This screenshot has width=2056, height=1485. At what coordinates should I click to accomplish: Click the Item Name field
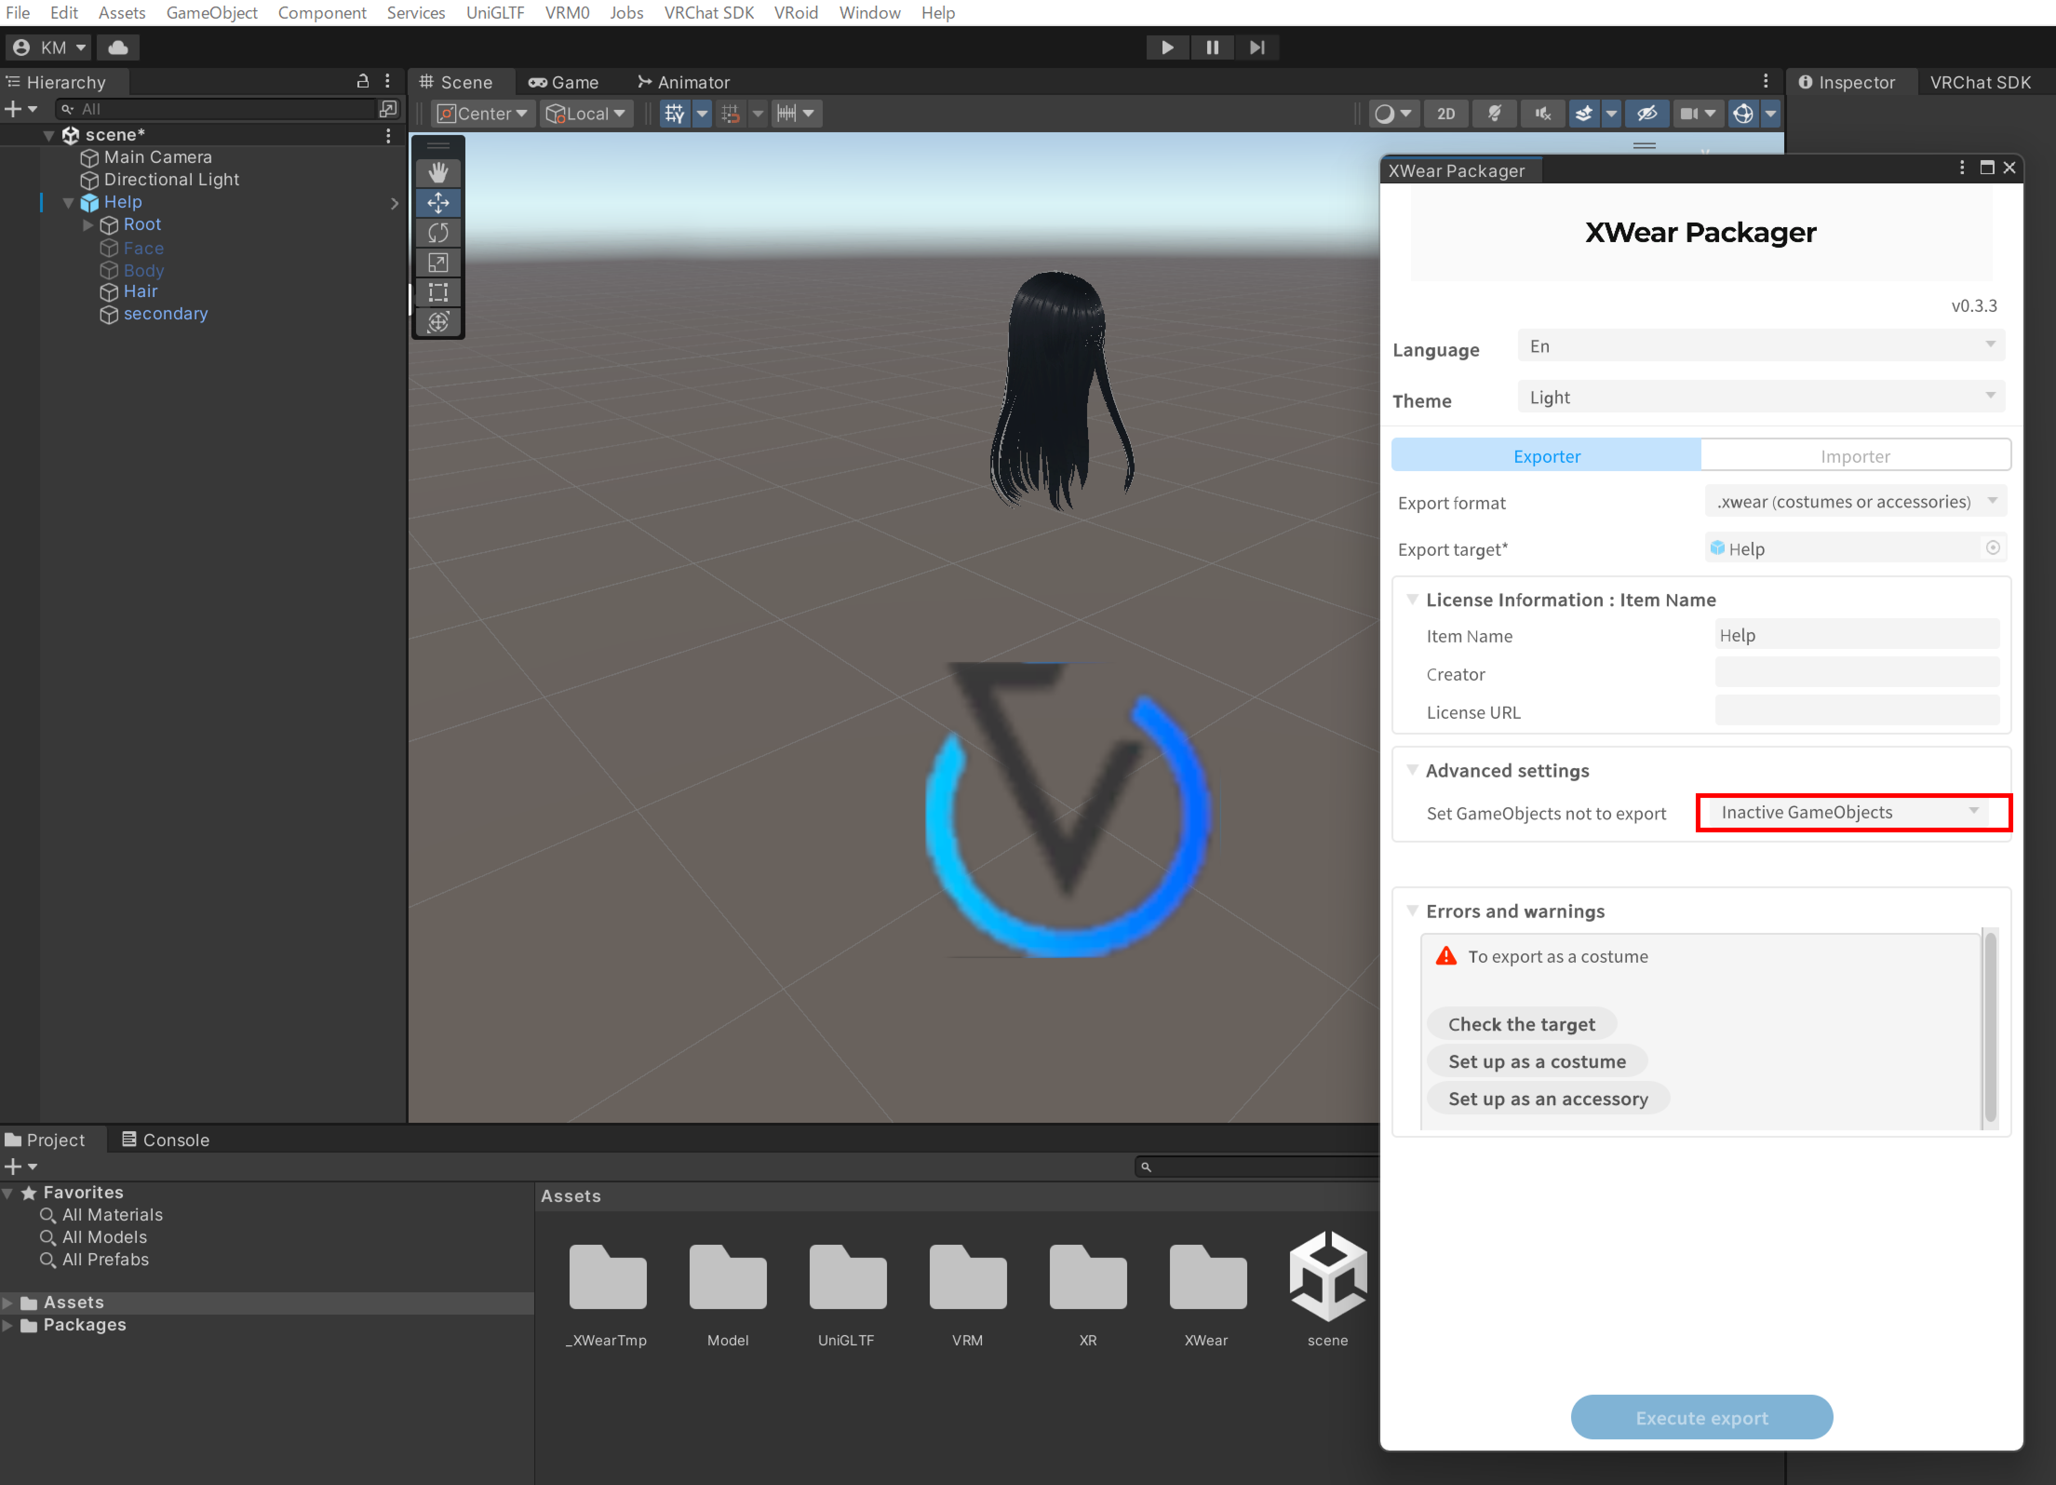pos(1856,634)
